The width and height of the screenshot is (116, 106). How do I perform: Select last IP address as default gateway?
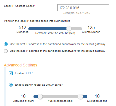[x=6, y=51]
